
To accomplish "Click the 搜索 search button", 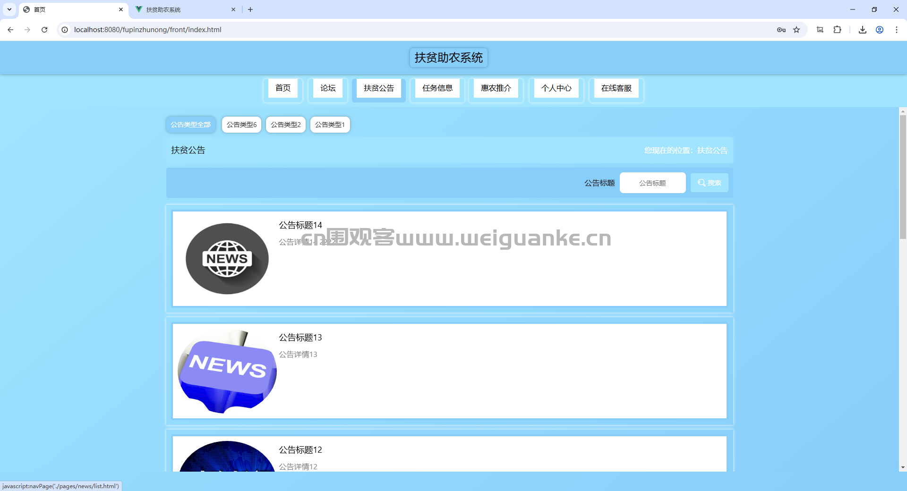I will (x=710, y=183).
